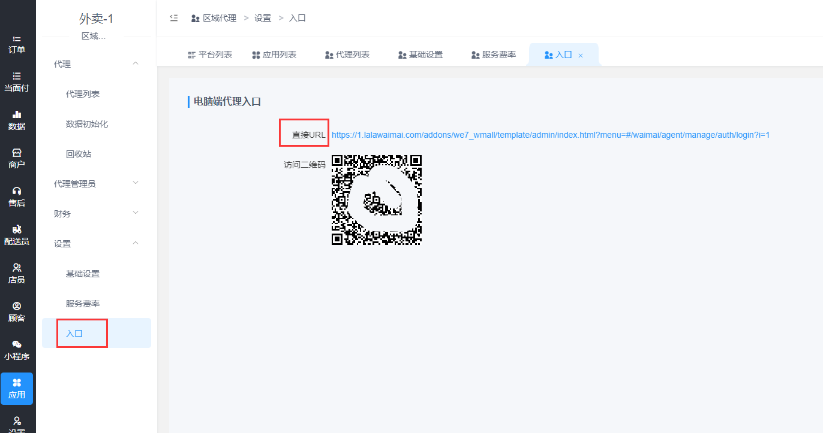The height and width of the screenshot is (433, 823).
Task: Open the 店员 staff sidebar icon
Action: 17,268
